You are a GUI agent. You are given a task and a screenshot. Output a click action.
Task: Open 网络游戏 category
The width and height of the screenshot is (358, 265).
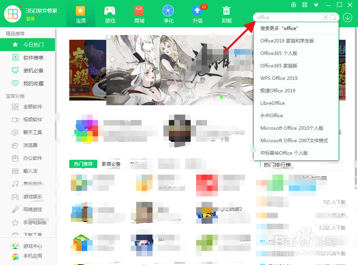(x=27, y=209)
